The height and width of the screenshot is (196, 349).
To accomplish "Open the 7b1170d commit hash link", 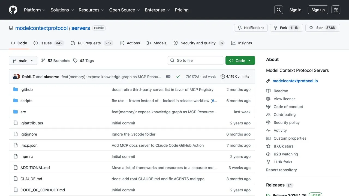I will (192, 76).
